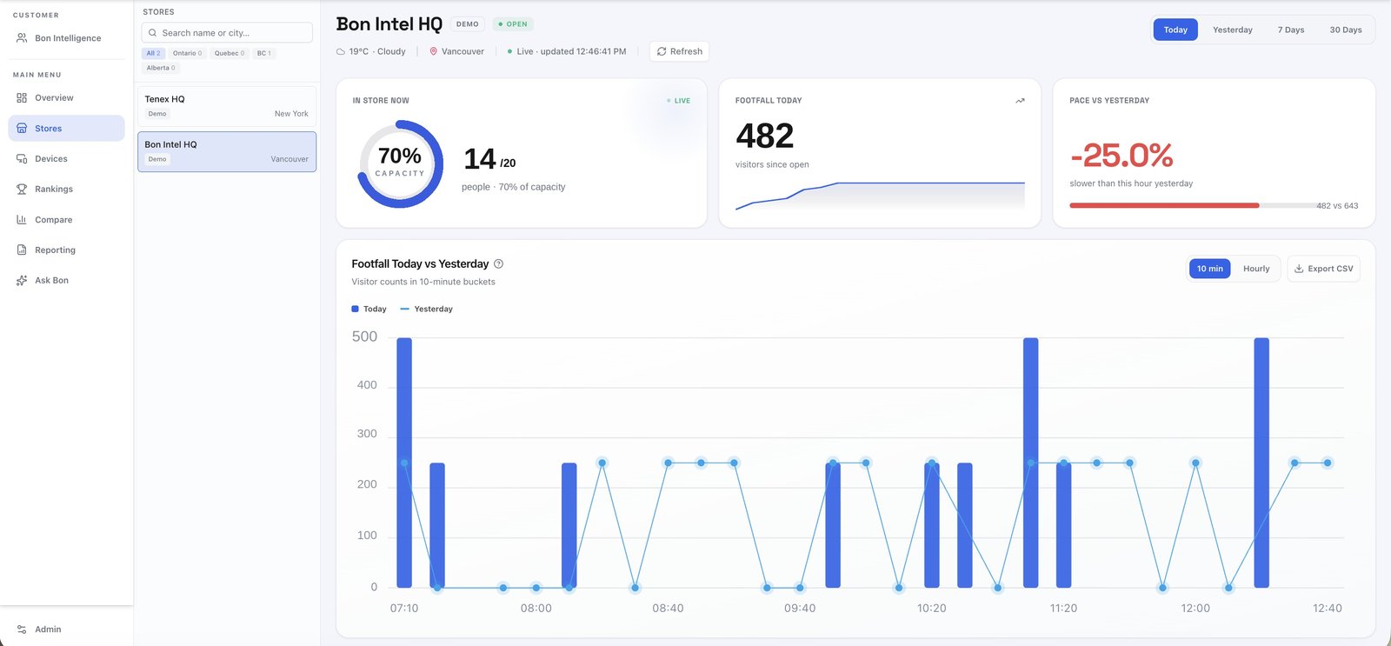Image resolution: width=1391 pixels, height=646 pixels.
Task: Click the Ask Bon sparkle icon
Action: tap(22, 281)
